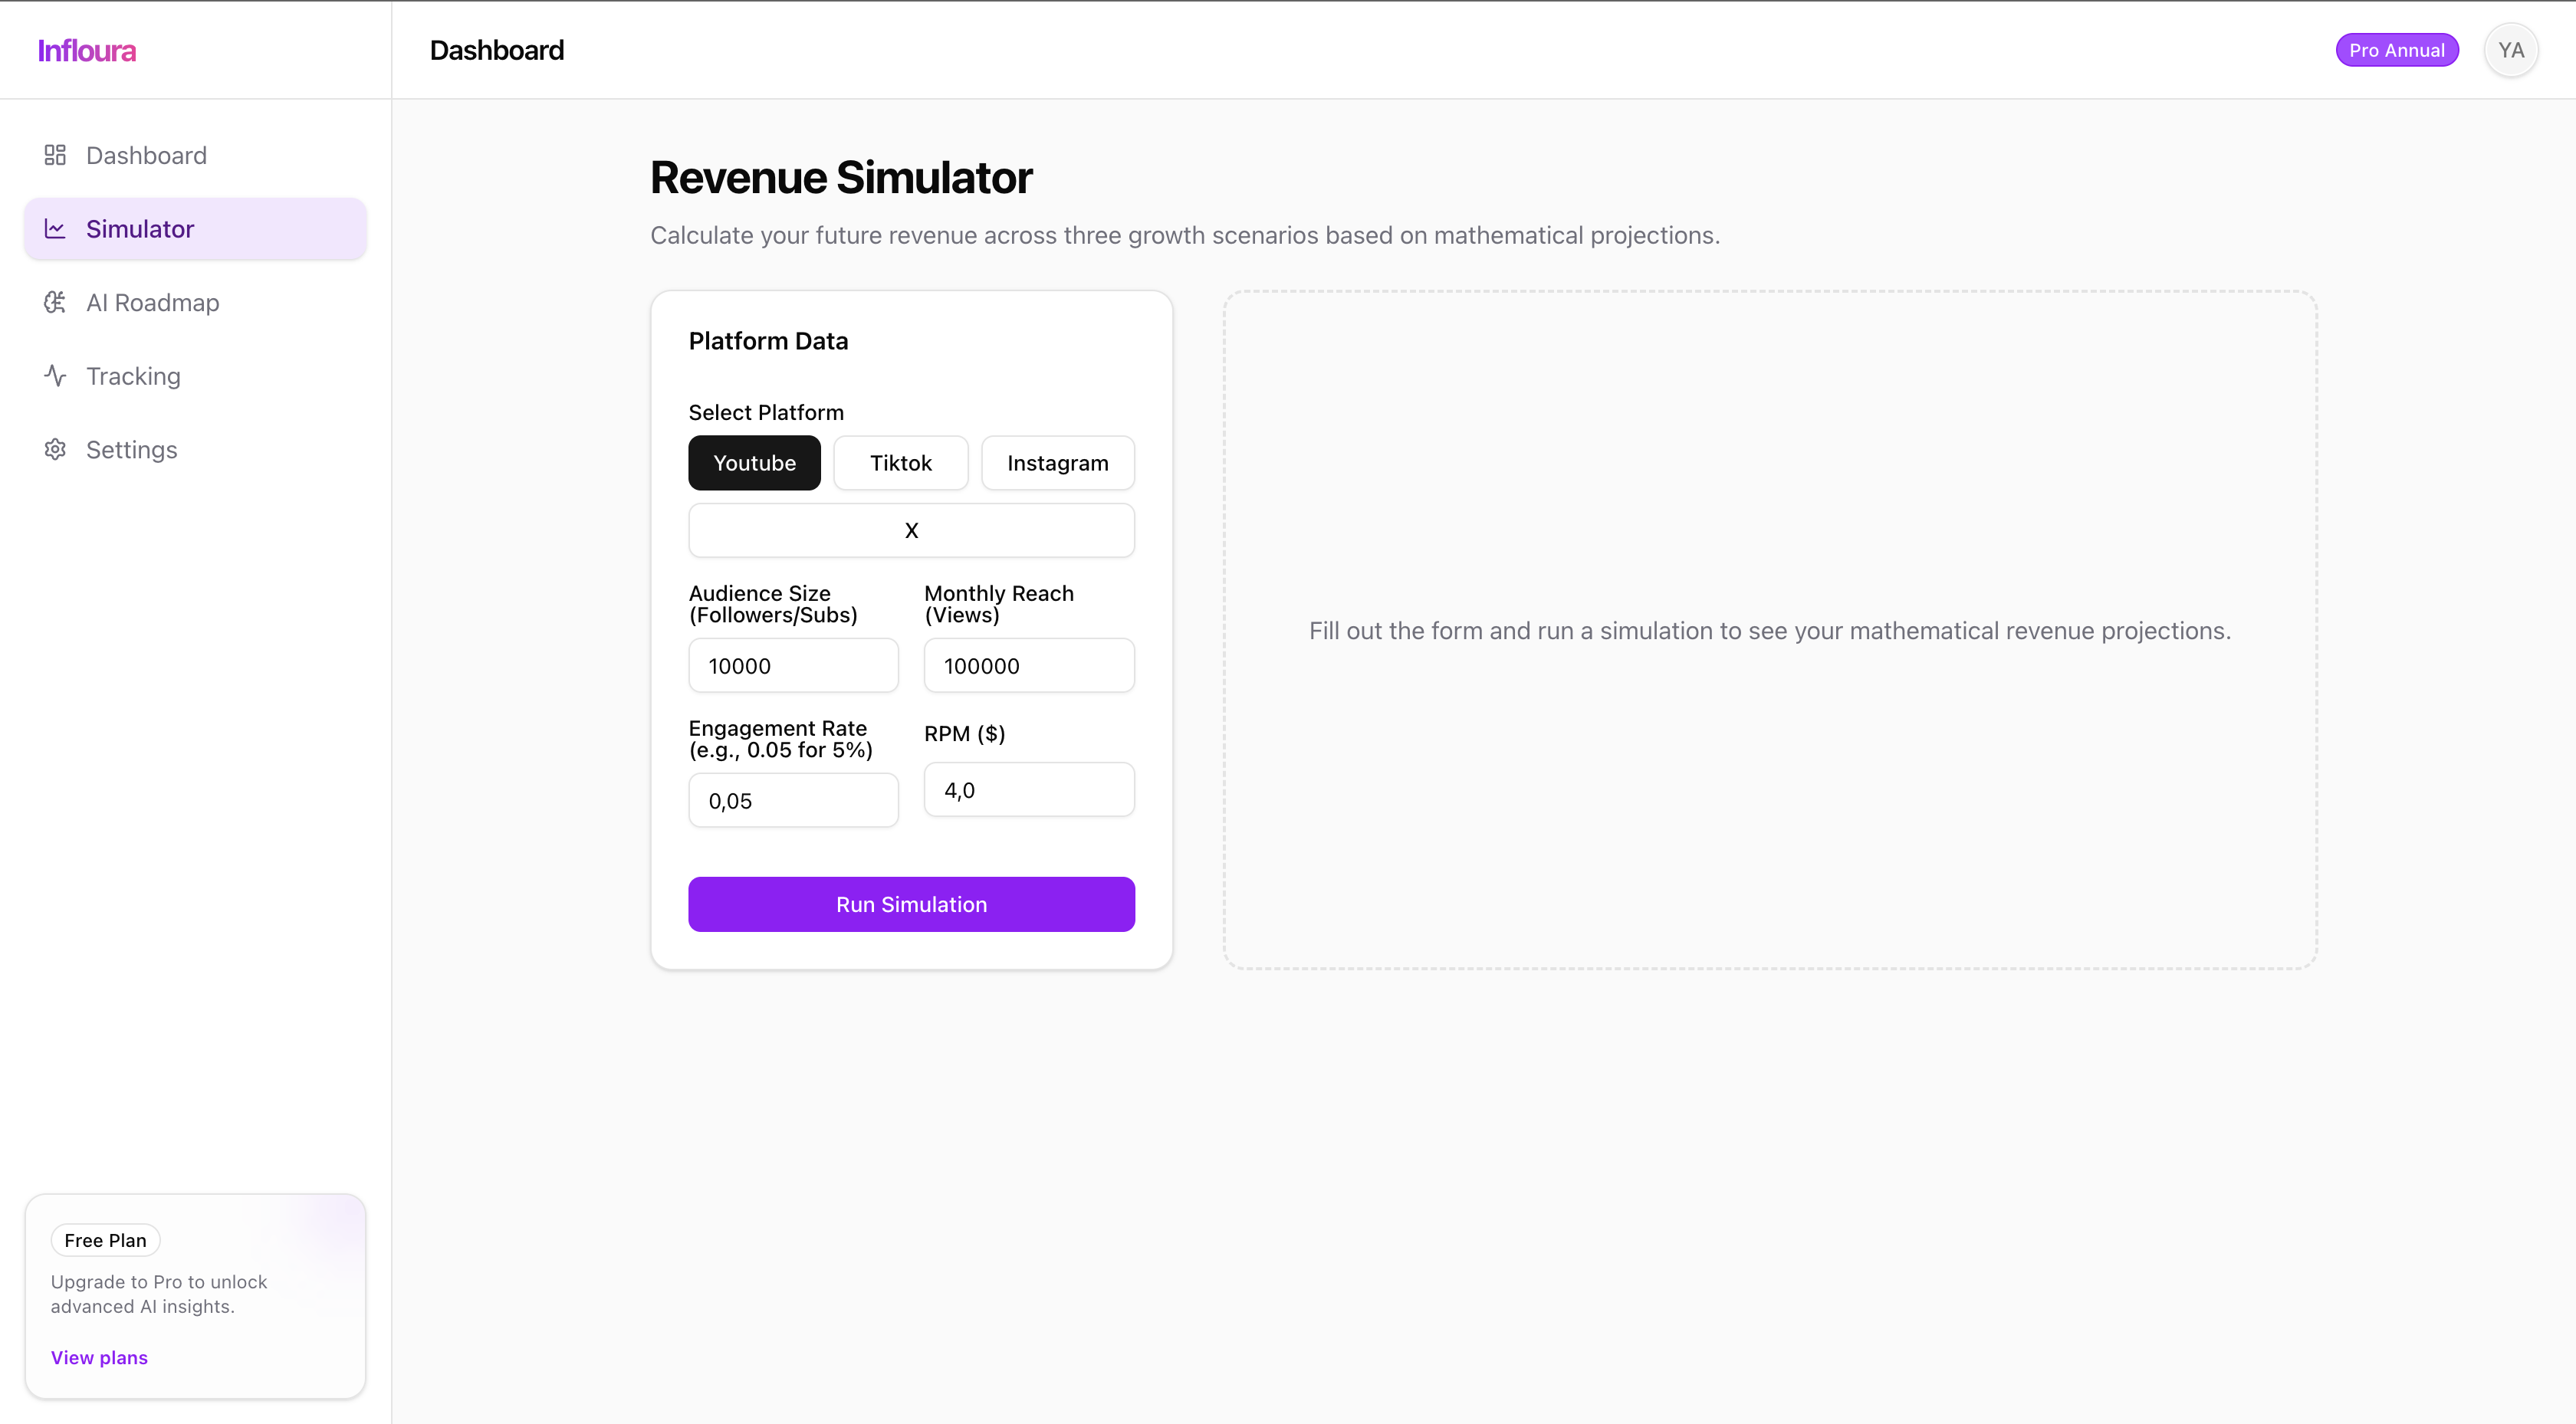The image size is (2576, 1424).
Task: Click the Select Platform label
Action: (766, 412)
